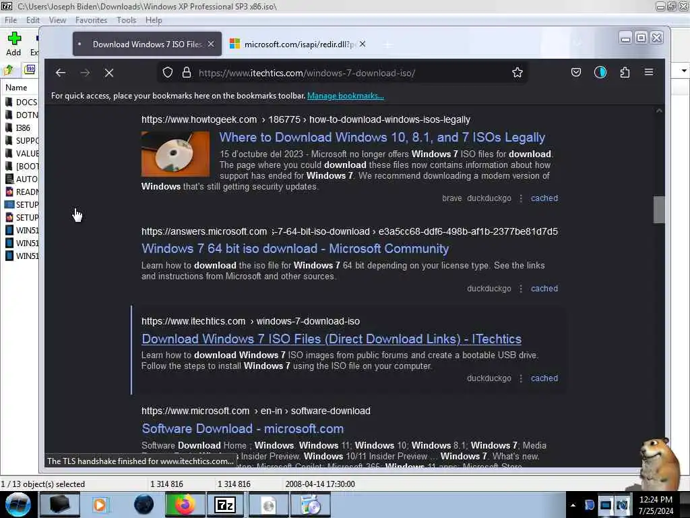The height and width of the screenshot is (518, 690).
Task: Click the Manage bookmarks link
Action: pos(346,96)
